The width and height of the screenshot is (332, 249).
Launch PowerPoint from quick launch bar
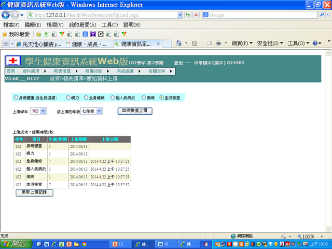click(x=69, y=244)
